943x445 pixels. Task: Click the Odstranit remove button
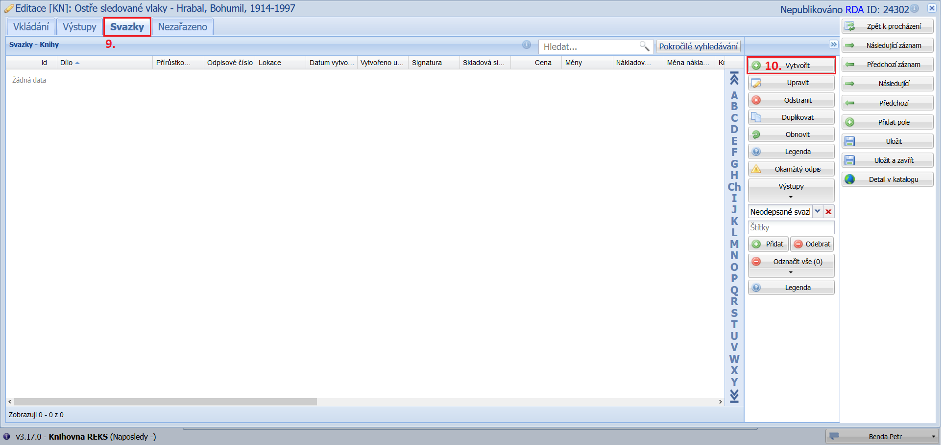pyautogui.click(x=791, y=100)
